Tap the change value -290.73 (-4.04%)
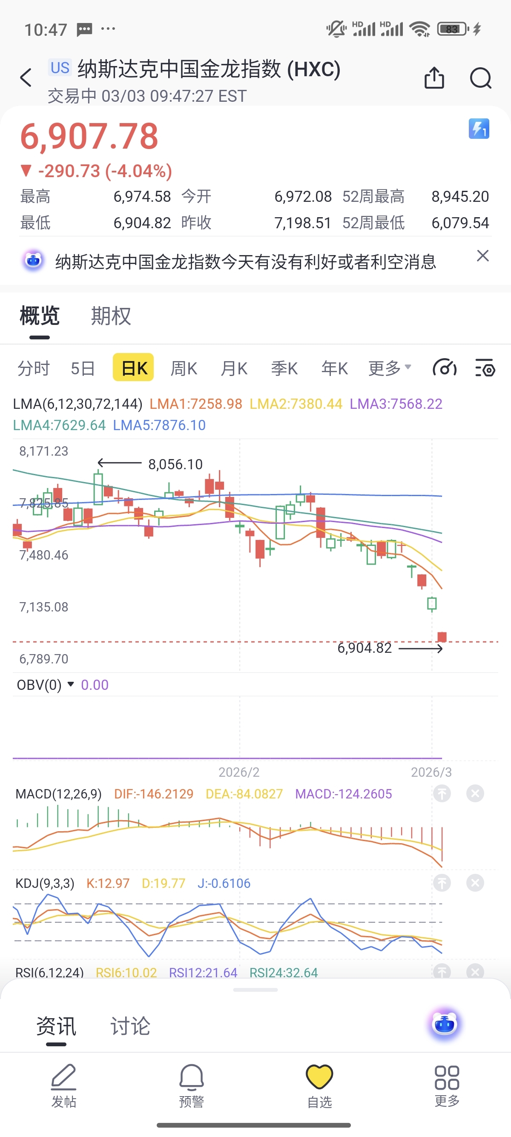 coord(96,171)
